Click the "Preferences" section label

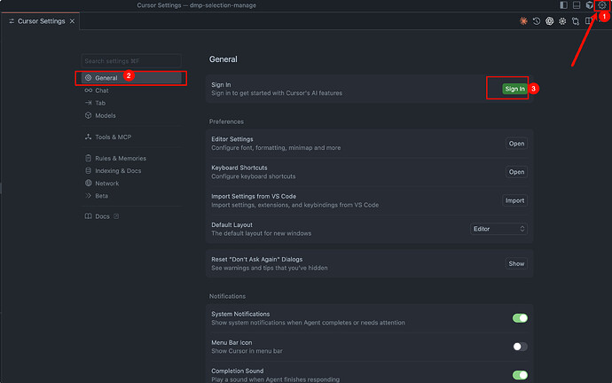click(226, 121)
